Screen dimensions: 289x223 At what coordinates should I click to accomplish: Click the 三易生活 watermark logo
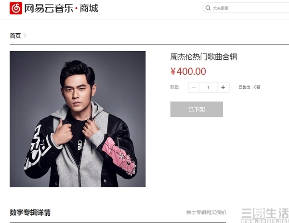point(265,213)
